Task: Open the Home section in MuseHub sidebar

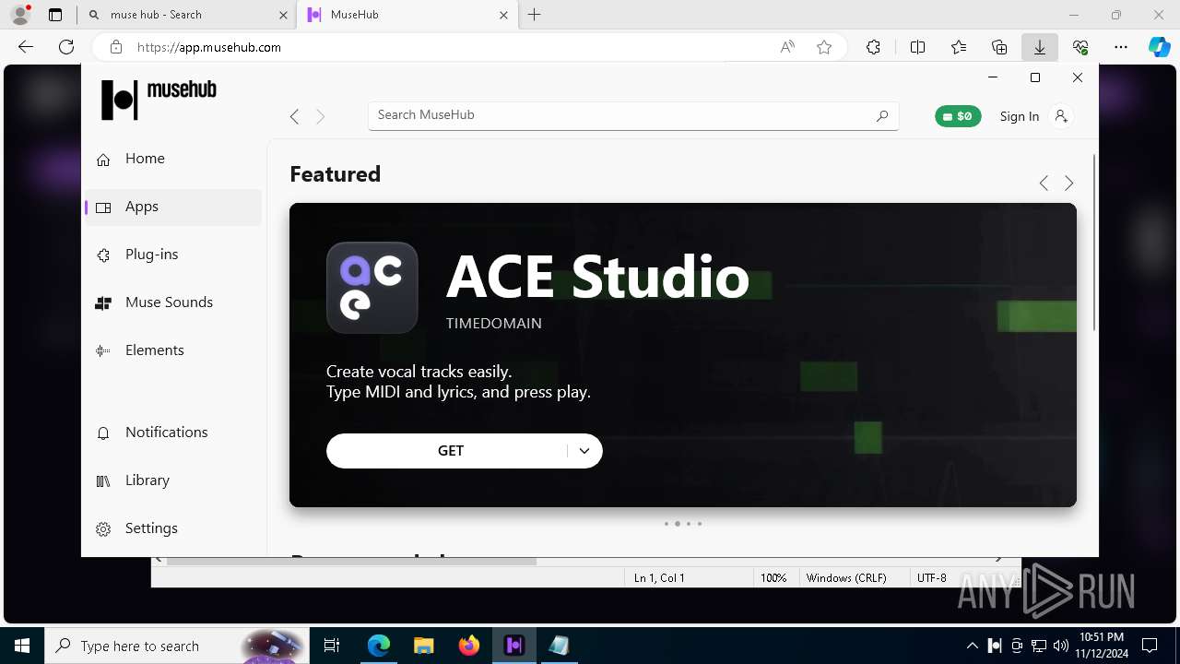Action: coord(172,159)
